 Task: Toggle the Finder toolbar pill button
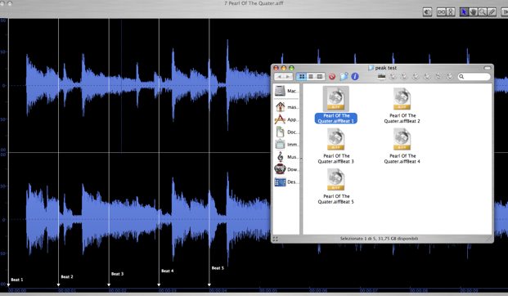point(488,68)
